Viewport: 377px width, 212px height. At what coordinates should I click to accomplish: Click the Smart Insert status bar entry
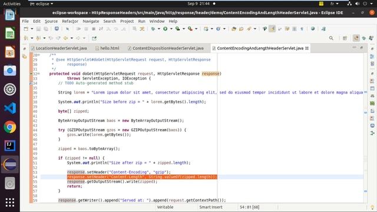point(211,207)
